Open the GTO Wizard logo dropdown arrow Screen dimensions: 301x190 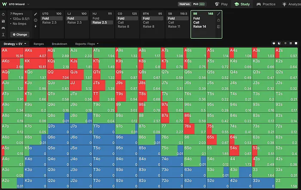click(x=28, y=4)
